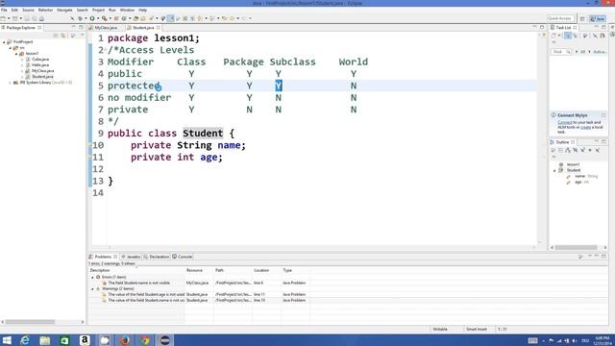Click the Run button in the toolbar
Viewport: 615px width, 346px height.
pyautogui.click(x=92, y=18)
